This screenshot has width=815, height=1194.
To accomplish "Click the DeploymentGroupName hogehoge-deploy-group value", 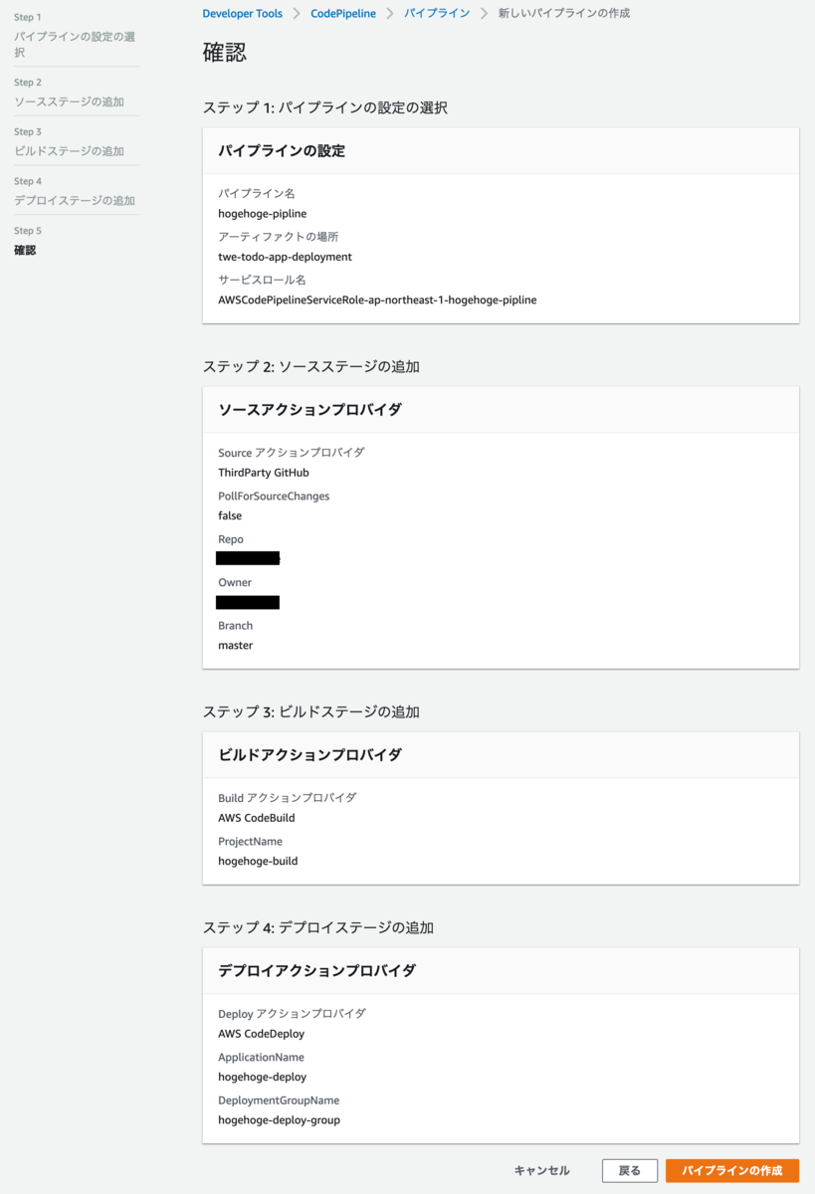I will pyautogui.click(x=280, y=1119).
